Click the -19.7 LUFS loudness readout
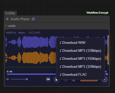115x93 pixels. click(x=34, y=33)
